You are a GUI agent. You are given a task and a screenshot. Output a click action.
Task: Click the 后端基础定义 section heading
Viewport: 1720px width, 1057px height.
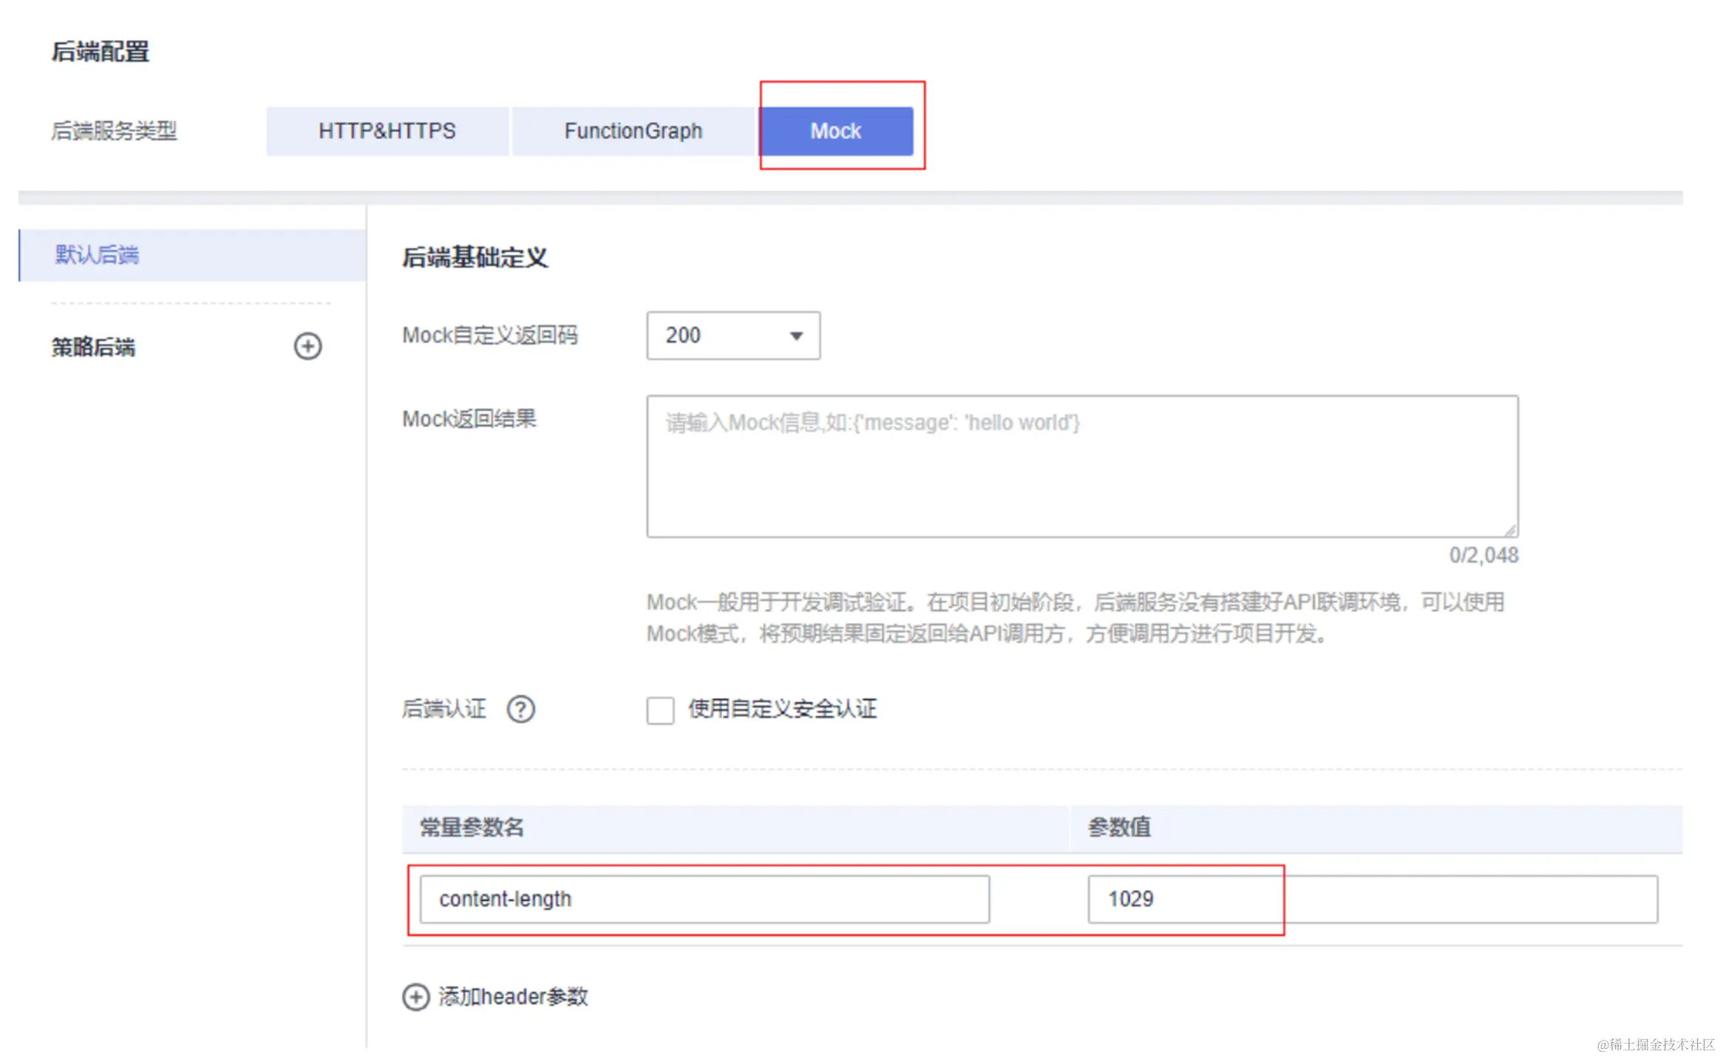click(475, 257)
